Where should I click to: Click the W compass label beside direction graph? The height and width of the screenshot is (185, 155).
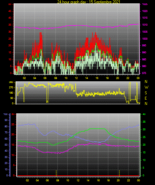[146, 87]
